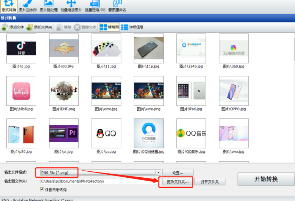
Task: Open the 批量缩放图片 batch resize tool
Action: click(71, 6)
